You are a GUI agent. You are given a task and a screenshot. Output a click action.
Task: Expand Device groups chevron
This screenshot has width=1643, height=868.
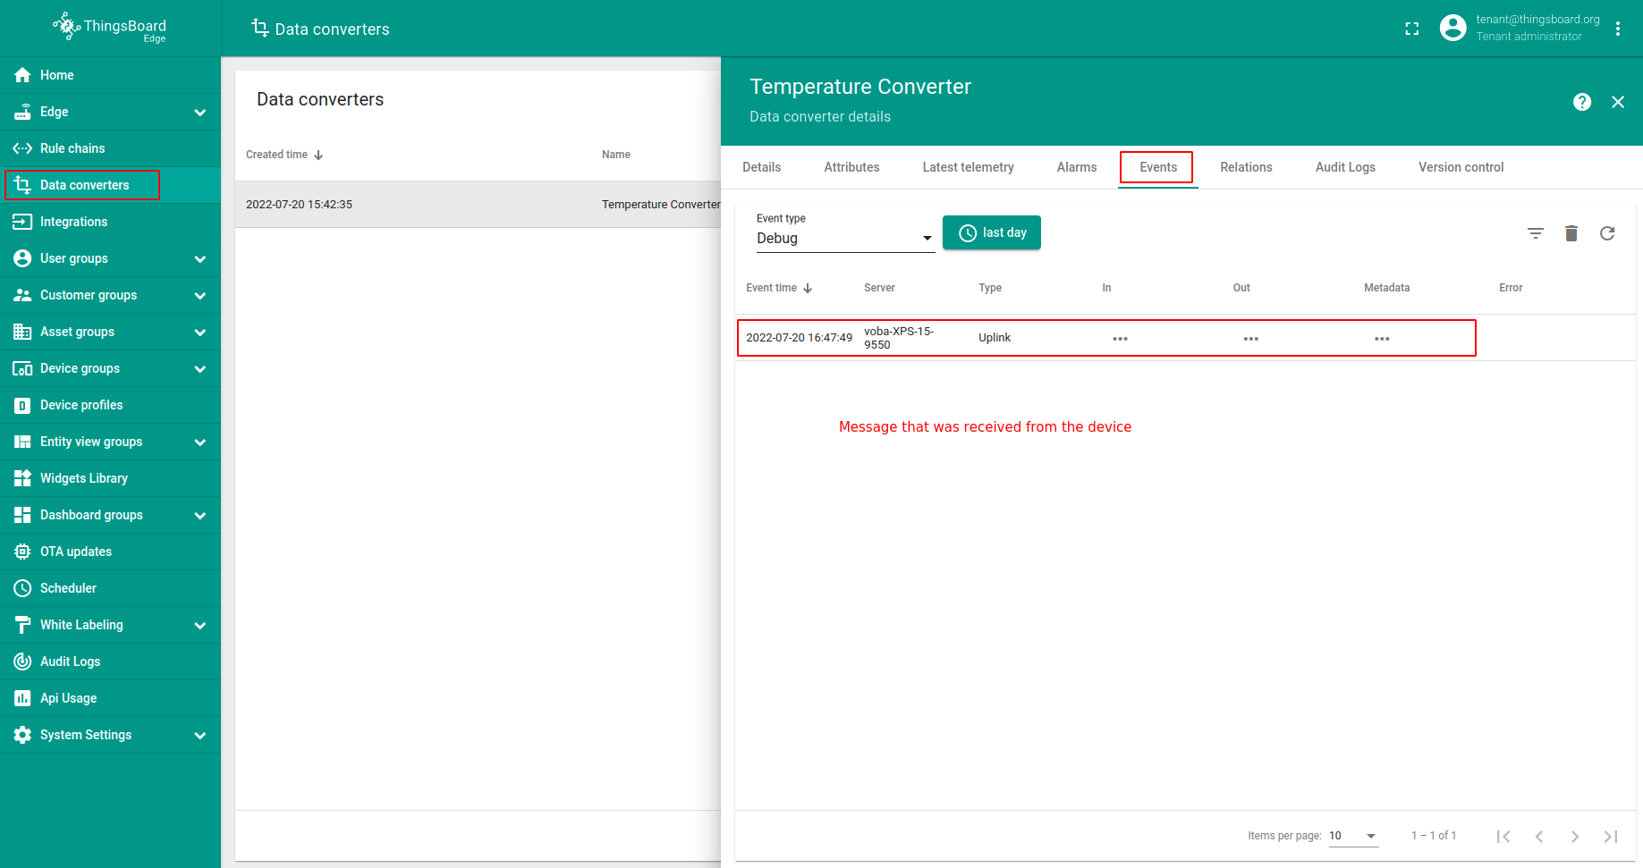click(200, 369)
